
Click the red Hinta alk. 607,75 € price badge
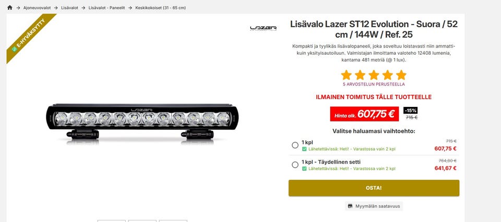(364, 114)
